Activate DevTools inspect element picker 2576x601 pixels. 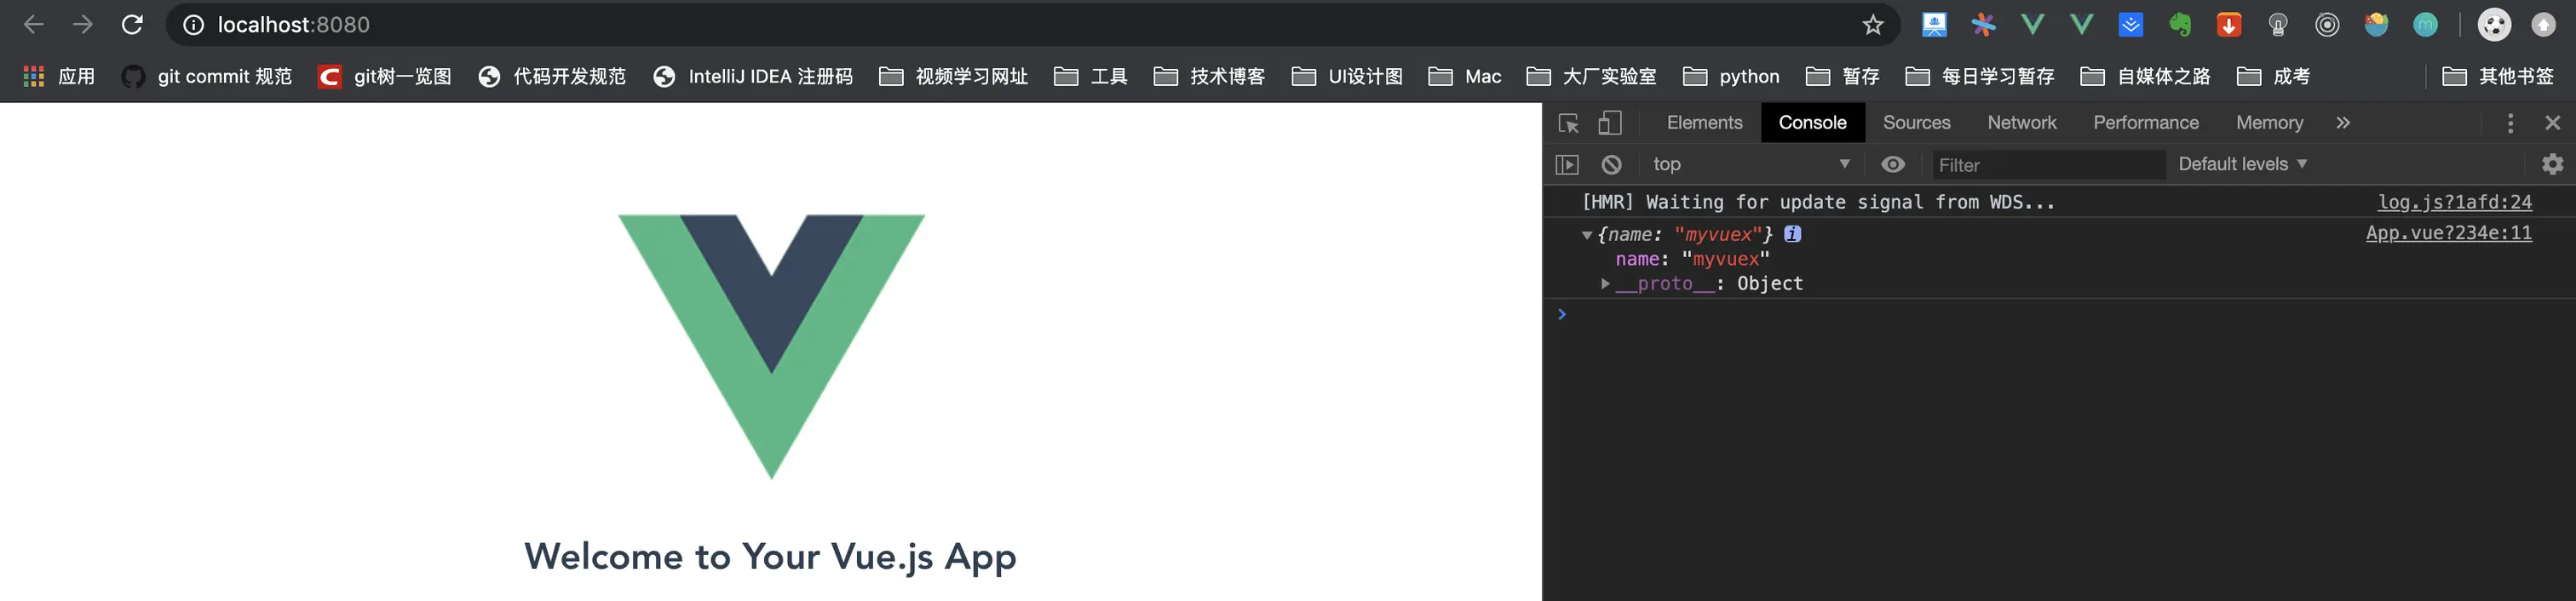(x=1568, y=123)
